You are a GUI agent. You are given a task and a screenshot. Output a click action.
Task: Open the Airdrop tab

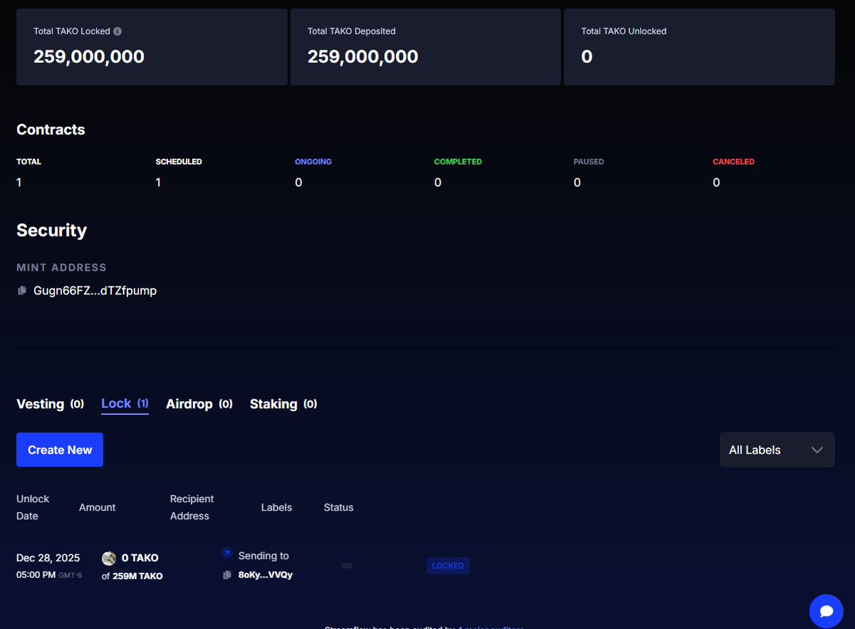point(190,404)
